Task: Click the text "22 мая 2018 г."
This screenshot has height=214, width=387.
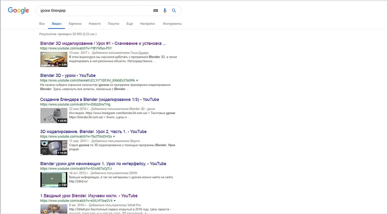Action: coord(79,109)
